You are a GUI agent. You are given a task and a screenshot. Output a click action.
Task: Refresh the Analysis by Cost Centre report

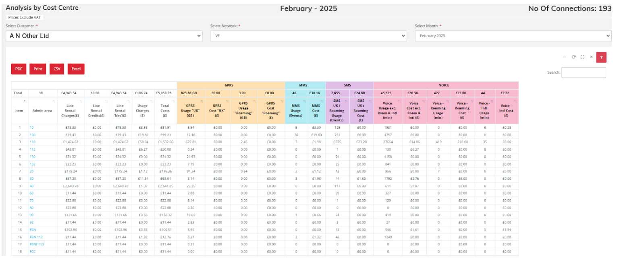pyautogui.click(x=573, y=57)
